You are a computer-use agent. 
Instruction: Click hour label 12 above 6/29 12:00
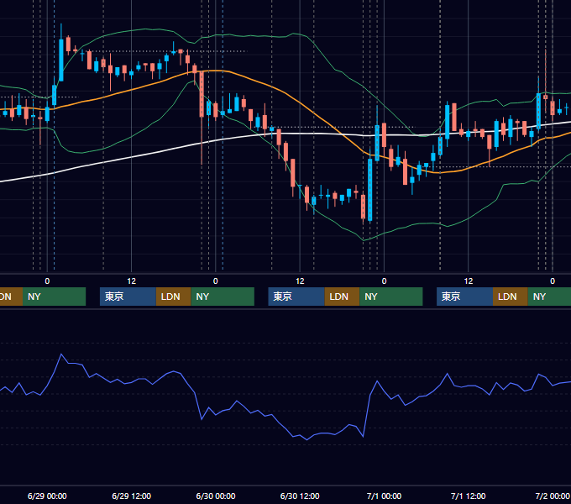point(132,281)
